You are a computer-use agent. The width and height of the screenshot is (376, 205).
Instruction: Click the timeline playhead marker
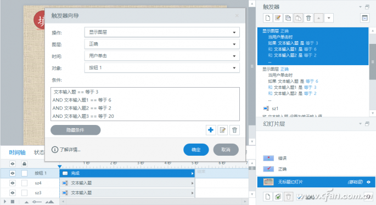[x=60, y=167]
